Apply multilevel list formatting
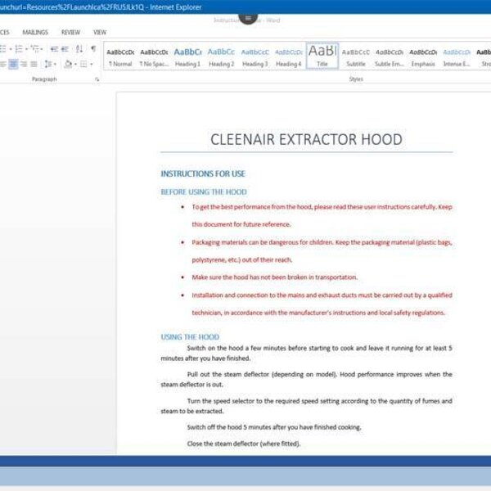The width and height of the screenshot is (491, 491). [x=35, y=49]
